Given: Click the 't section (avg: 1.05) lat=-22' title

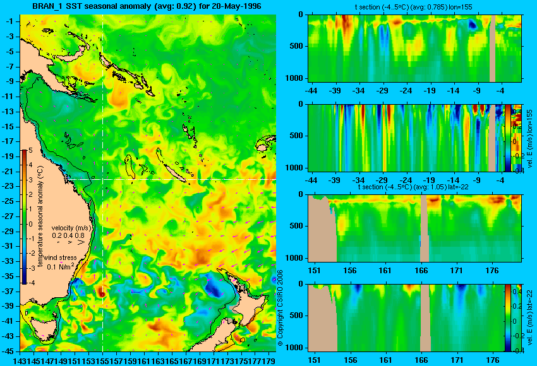Looking at the screenshot, I should tap(413, 187).
